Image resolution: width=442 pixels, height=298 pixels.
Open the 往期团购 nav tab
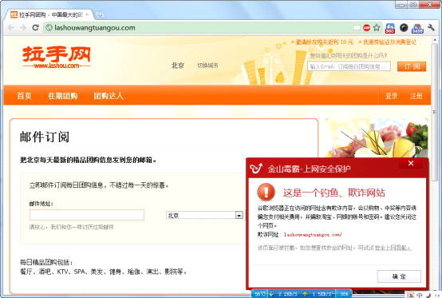click(x=62, y=96)
